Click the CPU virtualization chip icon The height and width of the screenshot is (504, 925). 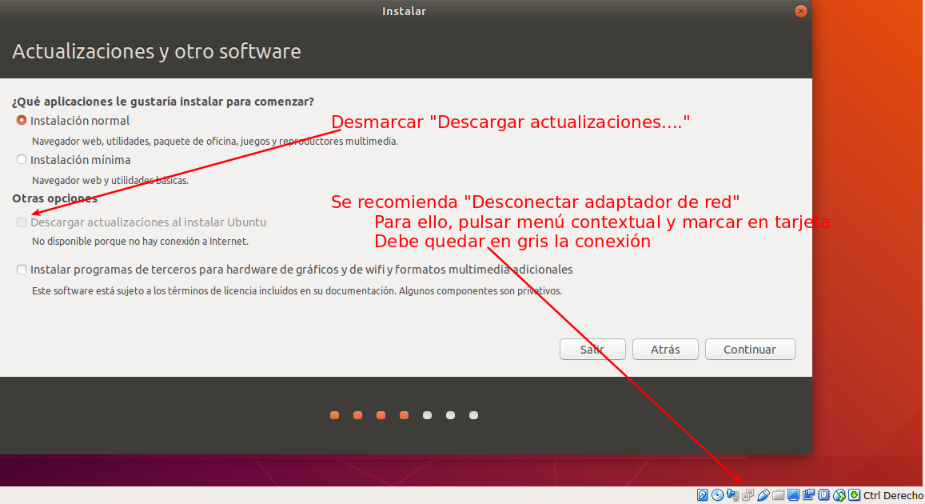pos(824,495)
